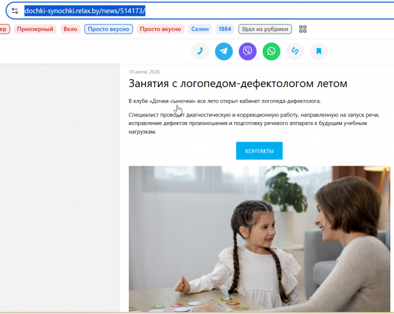
Task: Click the date text 10 июля, 2026
Action: (144, 72)
